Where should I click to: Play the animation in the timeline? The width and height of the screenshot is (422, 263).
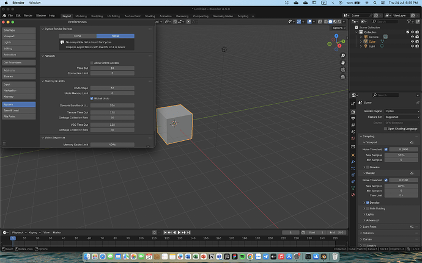pyautogui.click(x=179, y=232)
